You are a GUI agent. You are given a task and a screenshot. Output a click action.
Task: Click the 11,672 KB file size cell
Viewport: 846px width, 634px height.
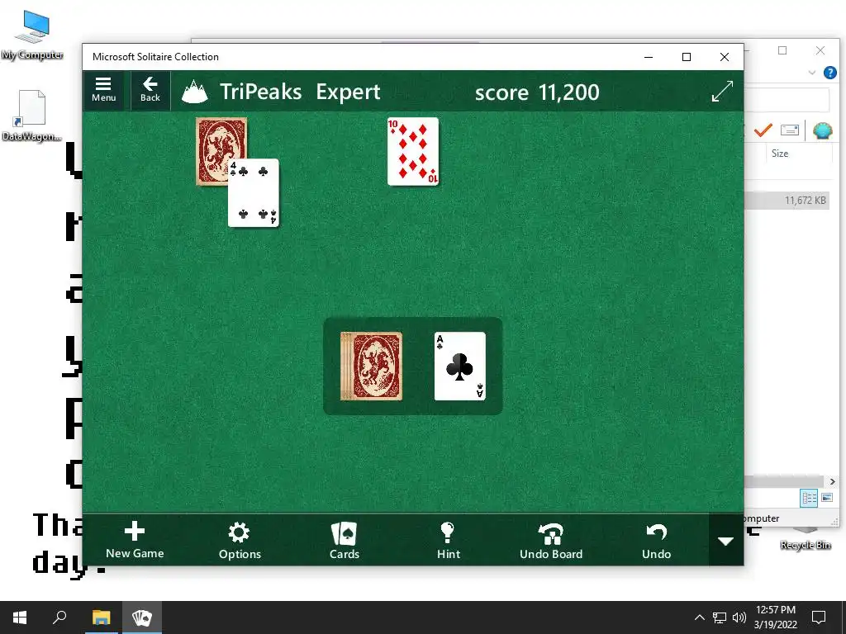coord(805,201)
